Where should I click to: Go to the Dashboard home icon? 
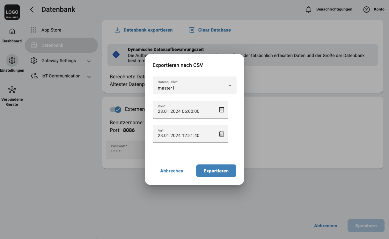[12, 32]
